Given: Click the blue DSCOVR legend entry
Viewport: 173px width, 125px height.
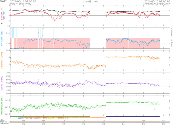Looking at the screenshot, I should (22, 118).
